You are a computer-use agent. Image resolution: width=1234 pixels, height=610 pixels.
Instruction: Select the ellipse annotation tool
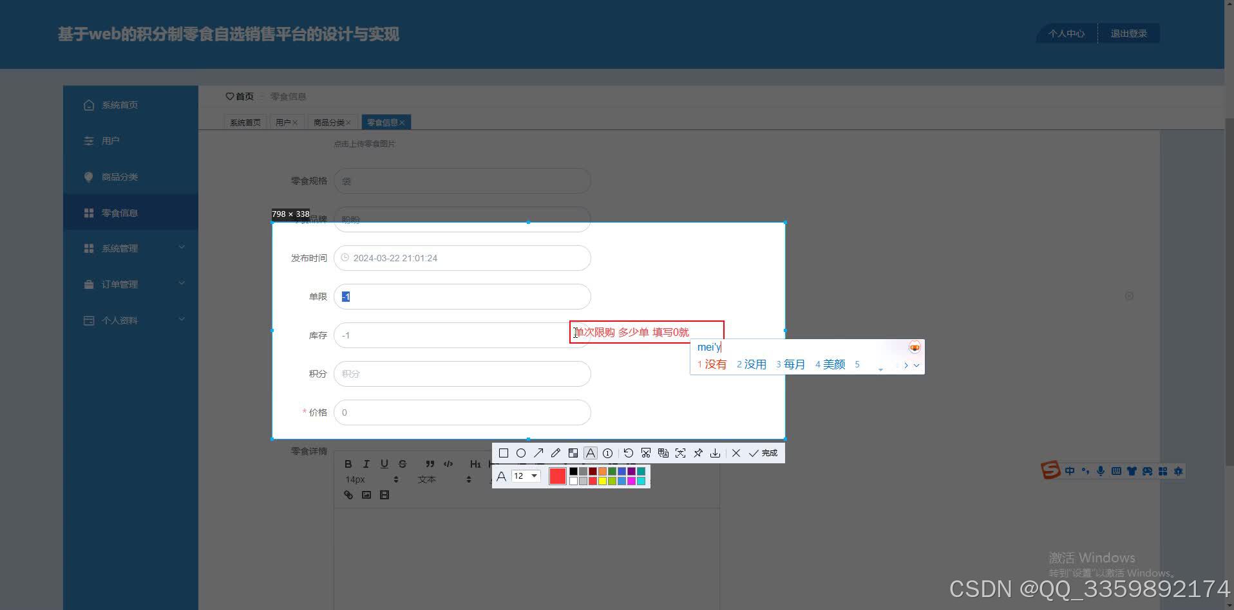pos(521,453)
